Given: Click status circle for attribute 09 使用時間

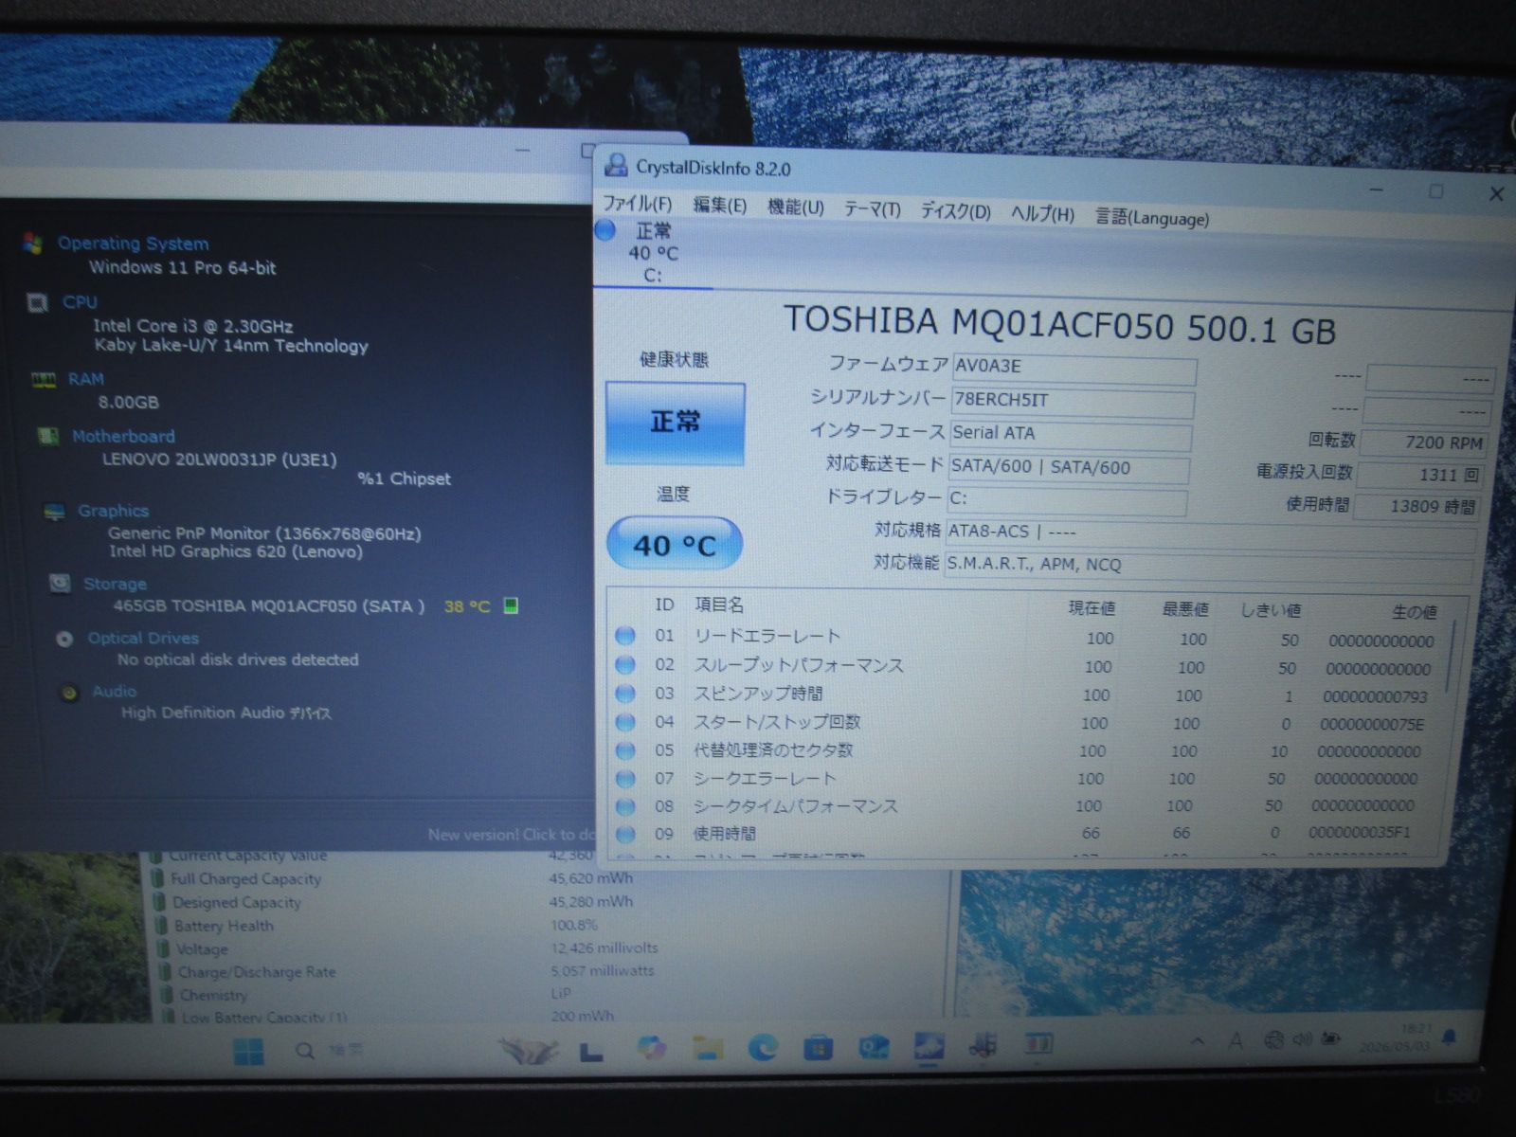Looking at the screenshot, I should 625,835.
